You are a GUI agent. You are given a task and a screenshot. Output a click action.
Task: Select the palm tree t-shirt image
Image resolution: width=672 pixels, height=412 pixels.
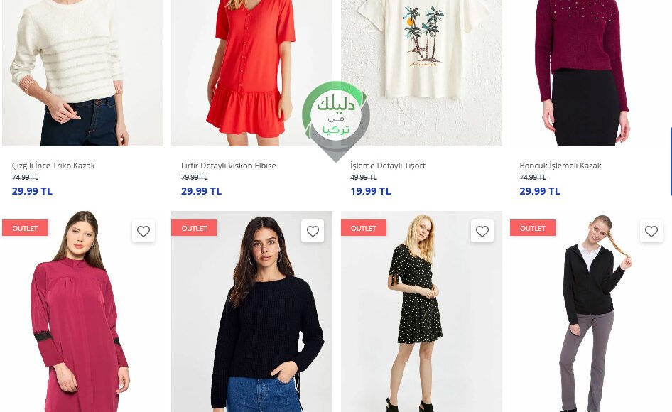tap(421, 73)
